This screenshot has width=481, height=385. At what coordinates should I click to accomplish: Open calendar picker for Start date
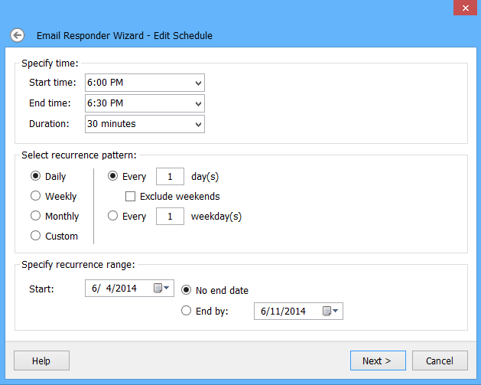[x=161, y=289]
